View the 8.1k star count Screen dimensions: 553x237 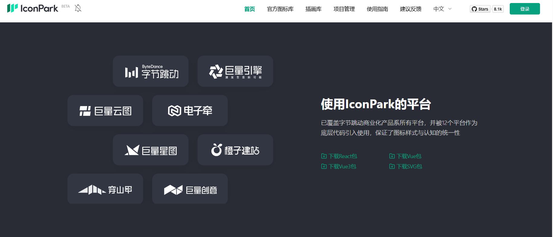pyautogui.click(x=498, y=9)
